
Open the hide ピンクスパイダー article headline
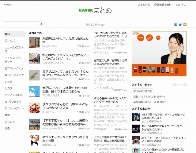(110, 100)
